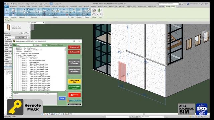Open the Autodesk account user icon
The image size is (214, 120).
tap(188, 4)
